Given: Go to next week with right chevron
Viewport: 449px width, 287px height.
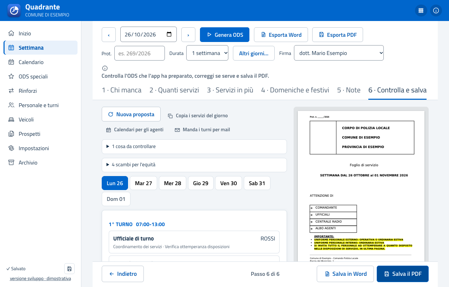Looking at the screenshot, I should tap(188, 35).
